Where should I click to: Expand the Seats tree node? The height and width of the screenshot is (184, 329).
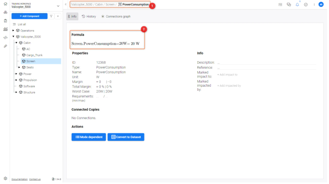(19, 68)
